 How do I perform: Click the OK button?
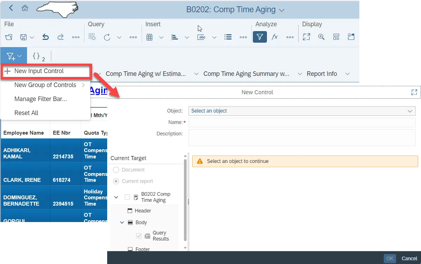[x=389, y=258]
